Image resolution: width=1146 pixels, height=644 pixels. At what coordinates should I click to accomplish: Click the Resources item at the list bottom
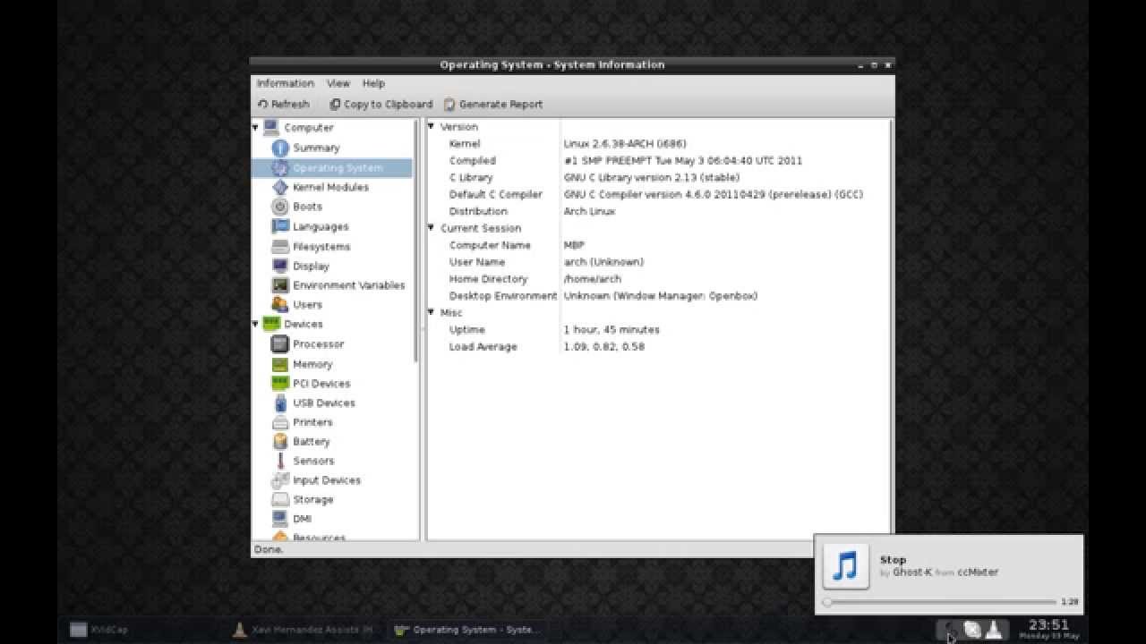(x=319, y=538)
